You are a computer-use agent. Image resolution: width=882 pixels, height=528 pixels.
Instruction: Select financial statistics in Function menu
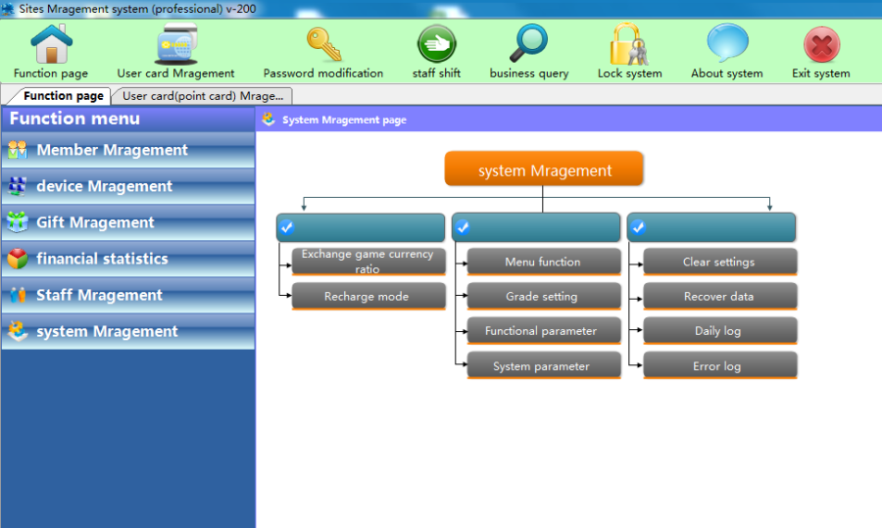tap(128, 259)
